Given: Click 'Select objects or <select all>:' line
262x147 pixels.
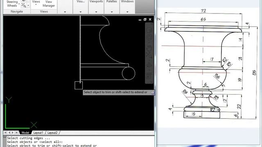Looking at the screenshot, I should 35,142.
